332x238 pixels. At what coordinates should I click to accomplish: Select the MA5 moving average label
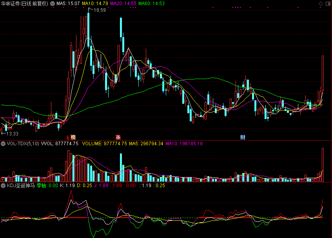tap(68, 3)
